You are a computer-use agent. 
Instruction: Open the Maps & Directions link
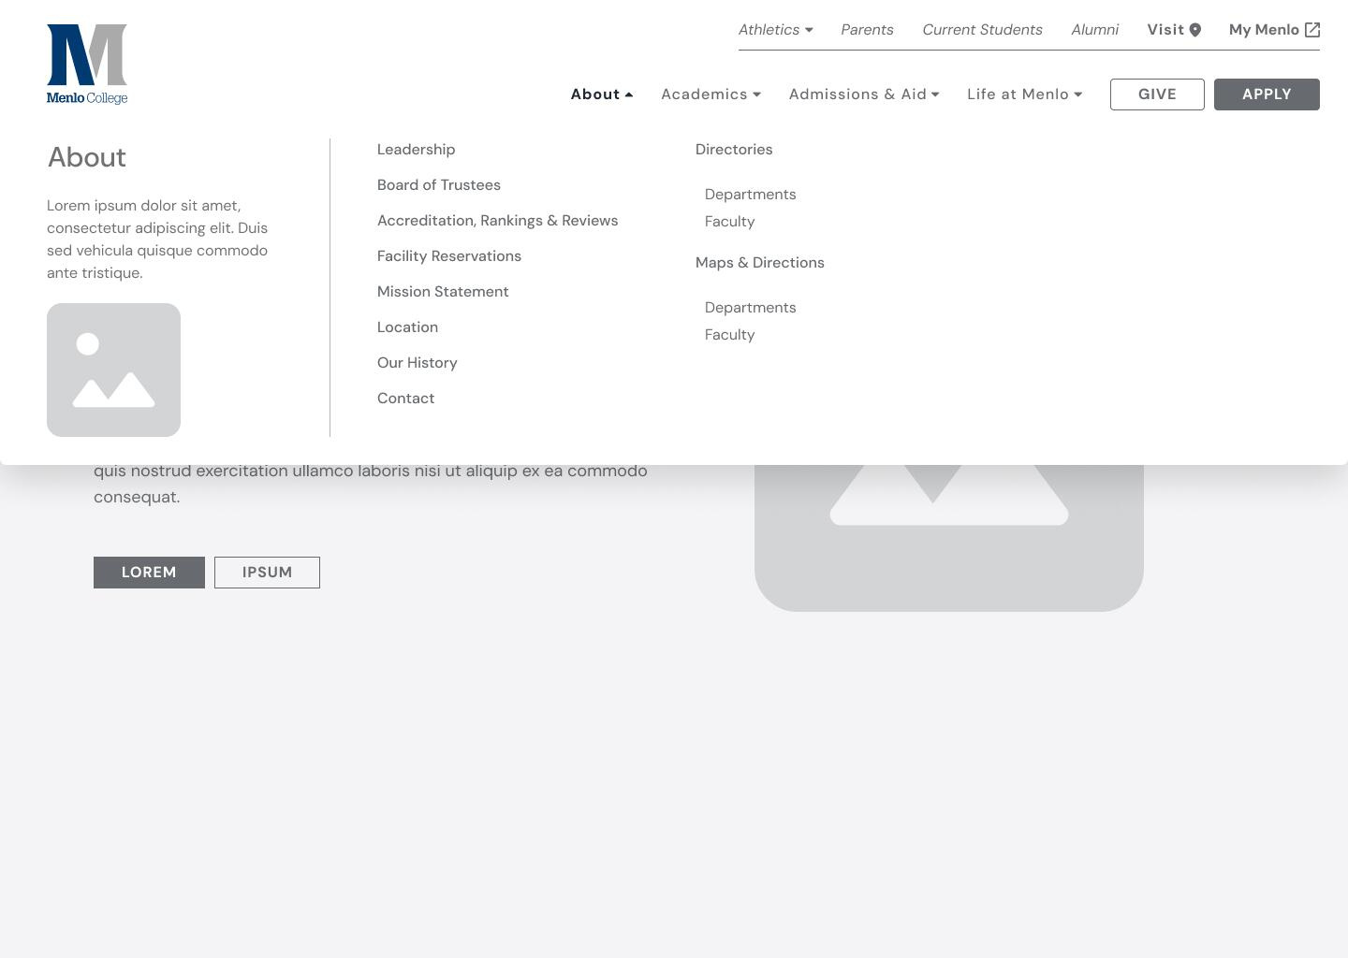click(x=759, y=263)
